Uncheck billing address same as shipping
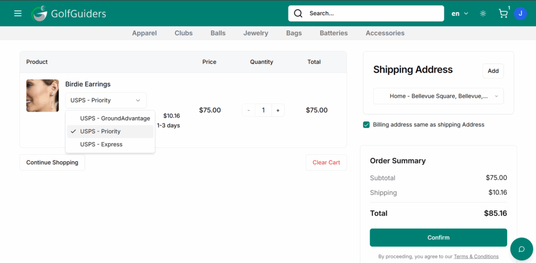The width and height of the screenshot is (536, 263). coord(366,125)
